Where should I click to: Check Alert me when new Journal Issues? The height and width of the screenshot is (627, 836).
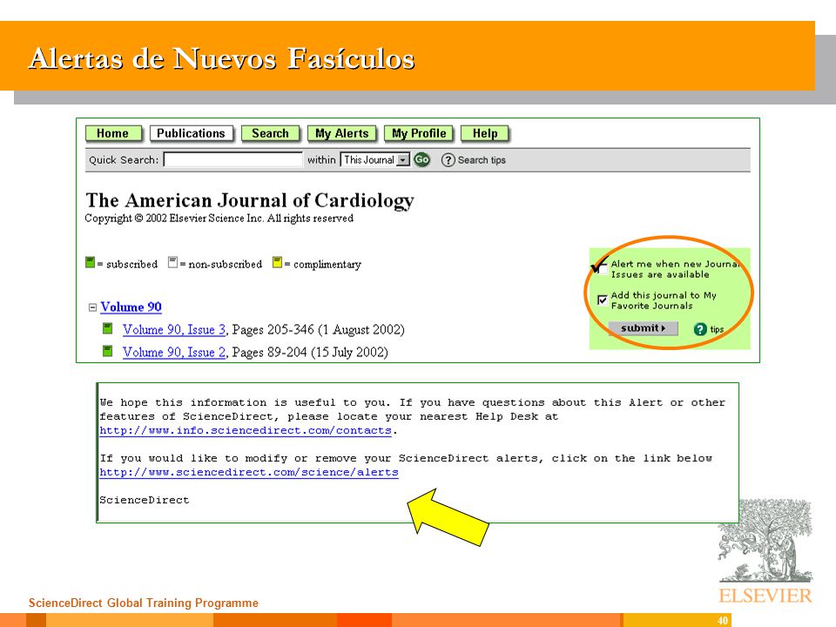[x=602, y=269]
